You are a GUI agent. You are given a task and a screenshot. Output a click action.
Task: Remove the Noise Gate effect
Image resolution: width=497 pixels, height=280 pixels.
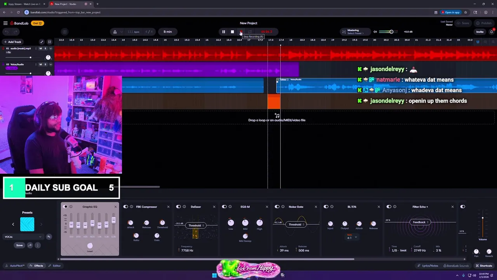click(x=316, y=206)
